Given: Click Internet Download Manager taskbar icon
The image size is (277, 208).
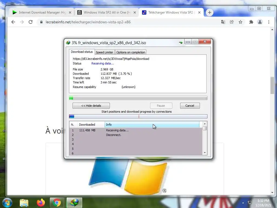Looking at the screenshot, I should 74,203.
